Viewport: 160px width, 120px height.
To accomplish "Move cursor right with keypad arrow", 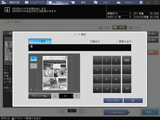I will (x=116, y=88).
